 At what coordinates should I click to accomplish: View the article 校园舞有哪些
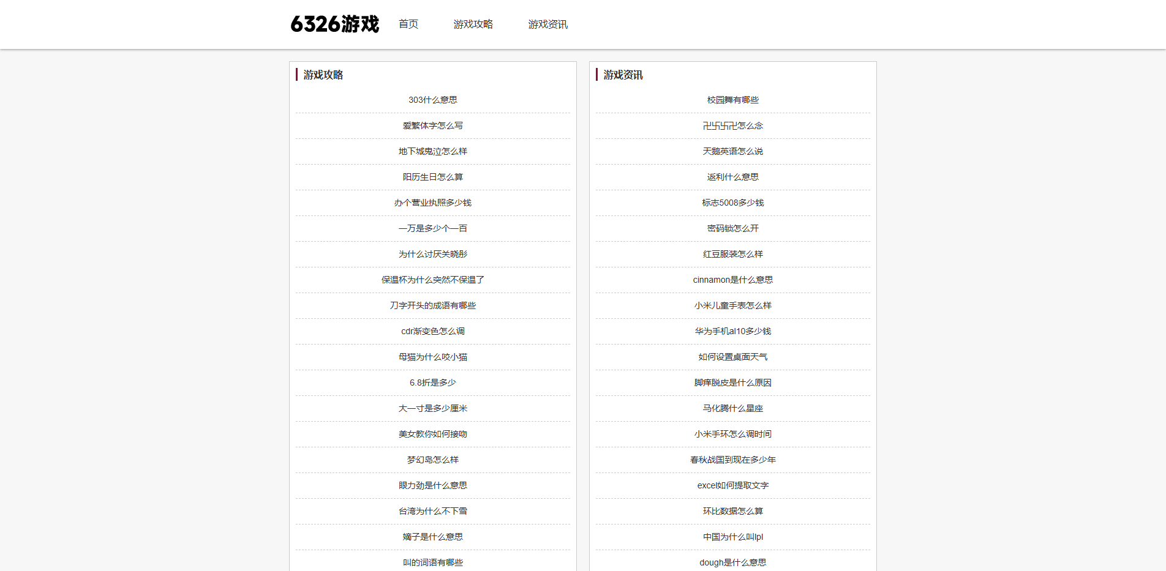732,99
